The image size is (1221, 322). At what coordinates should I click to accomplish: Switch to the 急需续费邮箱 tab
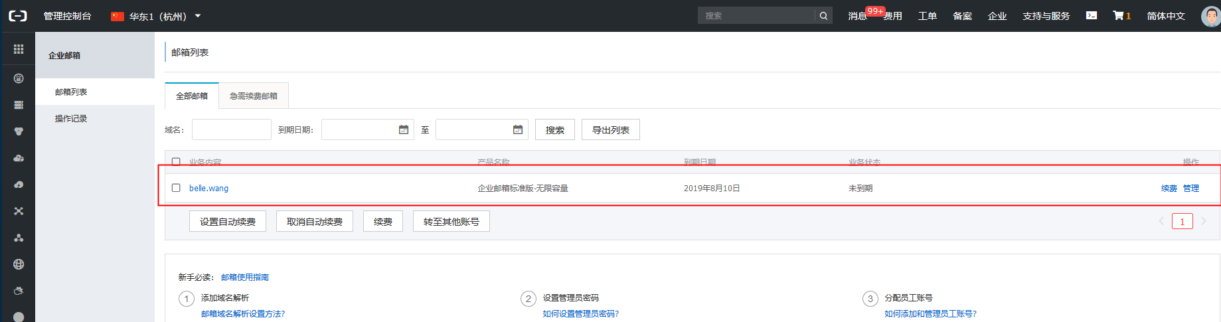(x=254, y=96)
